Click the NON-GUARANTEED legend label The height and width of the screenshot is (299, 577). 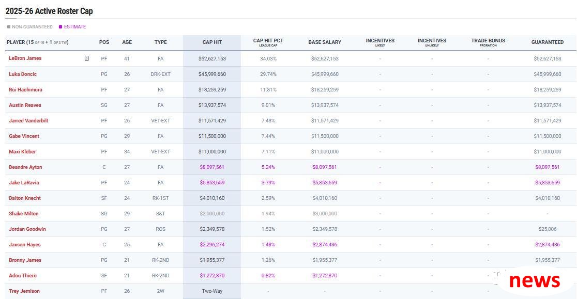[32, 27]
